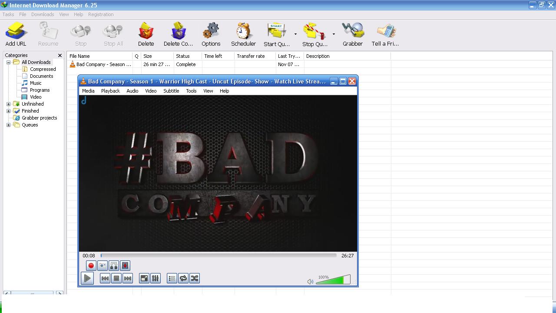
Task: Click VLC next media button
Action: 128,279
